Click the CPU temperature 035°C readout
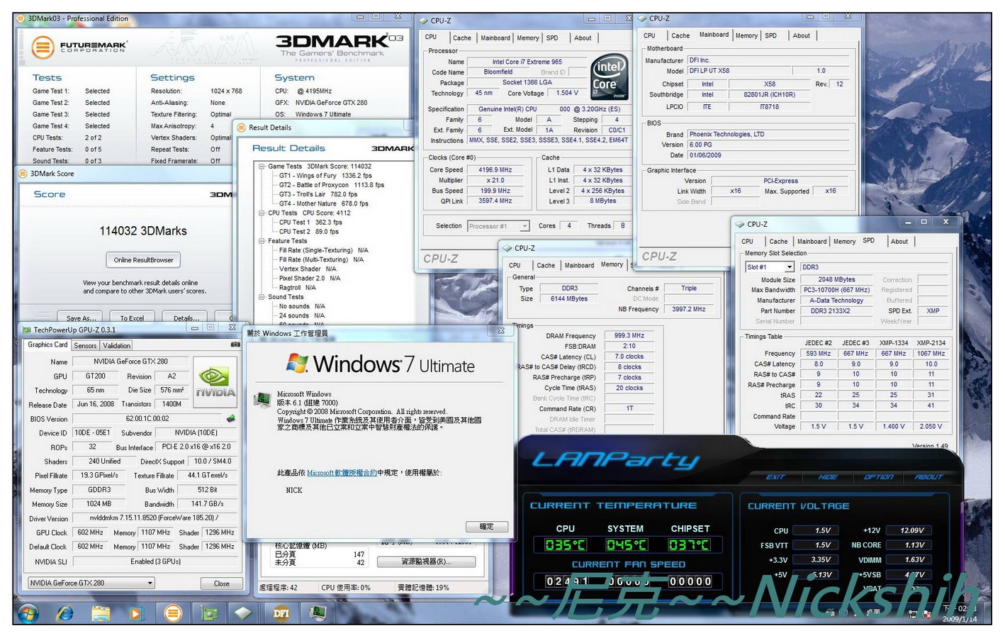Screen dimensions: 1005x638 pyautogui.click(x=565, y=545)
